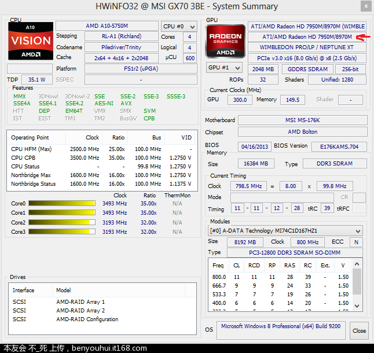This screenshot has width=374, height=353.
Task: Click the AMD A10-5750M CPU name field
Action: (107, 25)
